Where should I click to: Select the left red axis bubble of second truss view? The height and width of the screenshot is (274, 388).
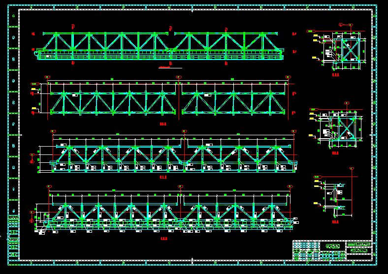(x=47, y=77)
